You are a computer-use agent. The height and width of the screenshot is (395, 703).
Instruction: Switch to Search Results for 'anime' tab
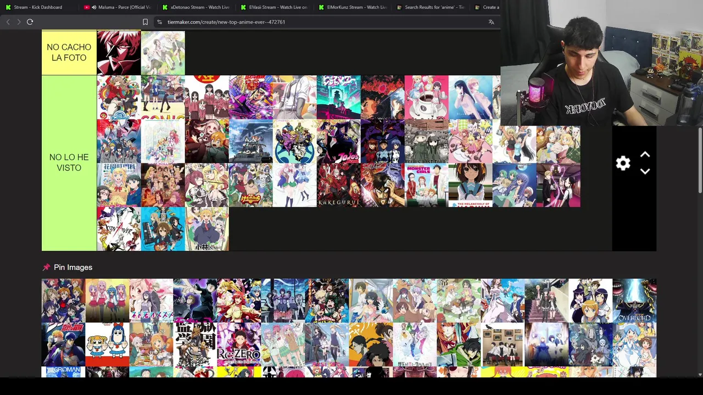[431, 7]
